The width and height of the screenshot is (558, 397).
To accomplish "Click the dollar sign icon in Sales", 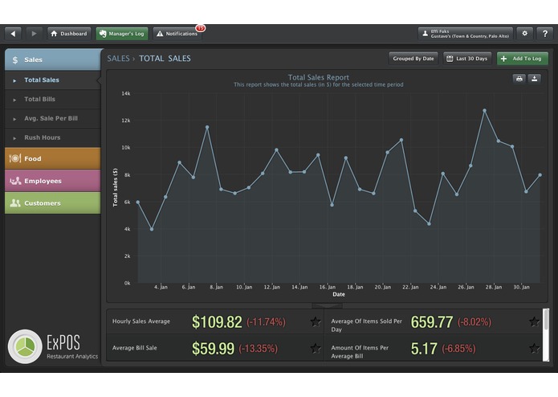I will click(15, 59).
